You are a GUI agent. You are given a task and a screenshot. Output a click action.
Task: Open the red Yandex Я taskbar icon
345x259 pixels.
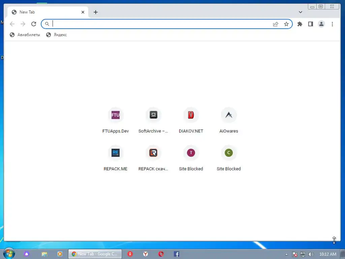tap(130, 254)
